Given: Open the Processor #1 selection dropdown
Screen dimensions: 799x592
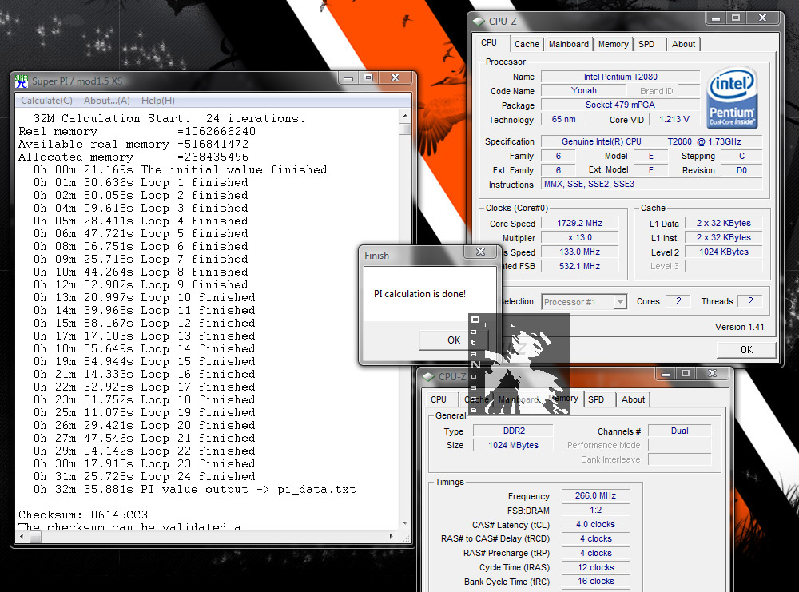Looking at the screenshot, I should 583,302.
